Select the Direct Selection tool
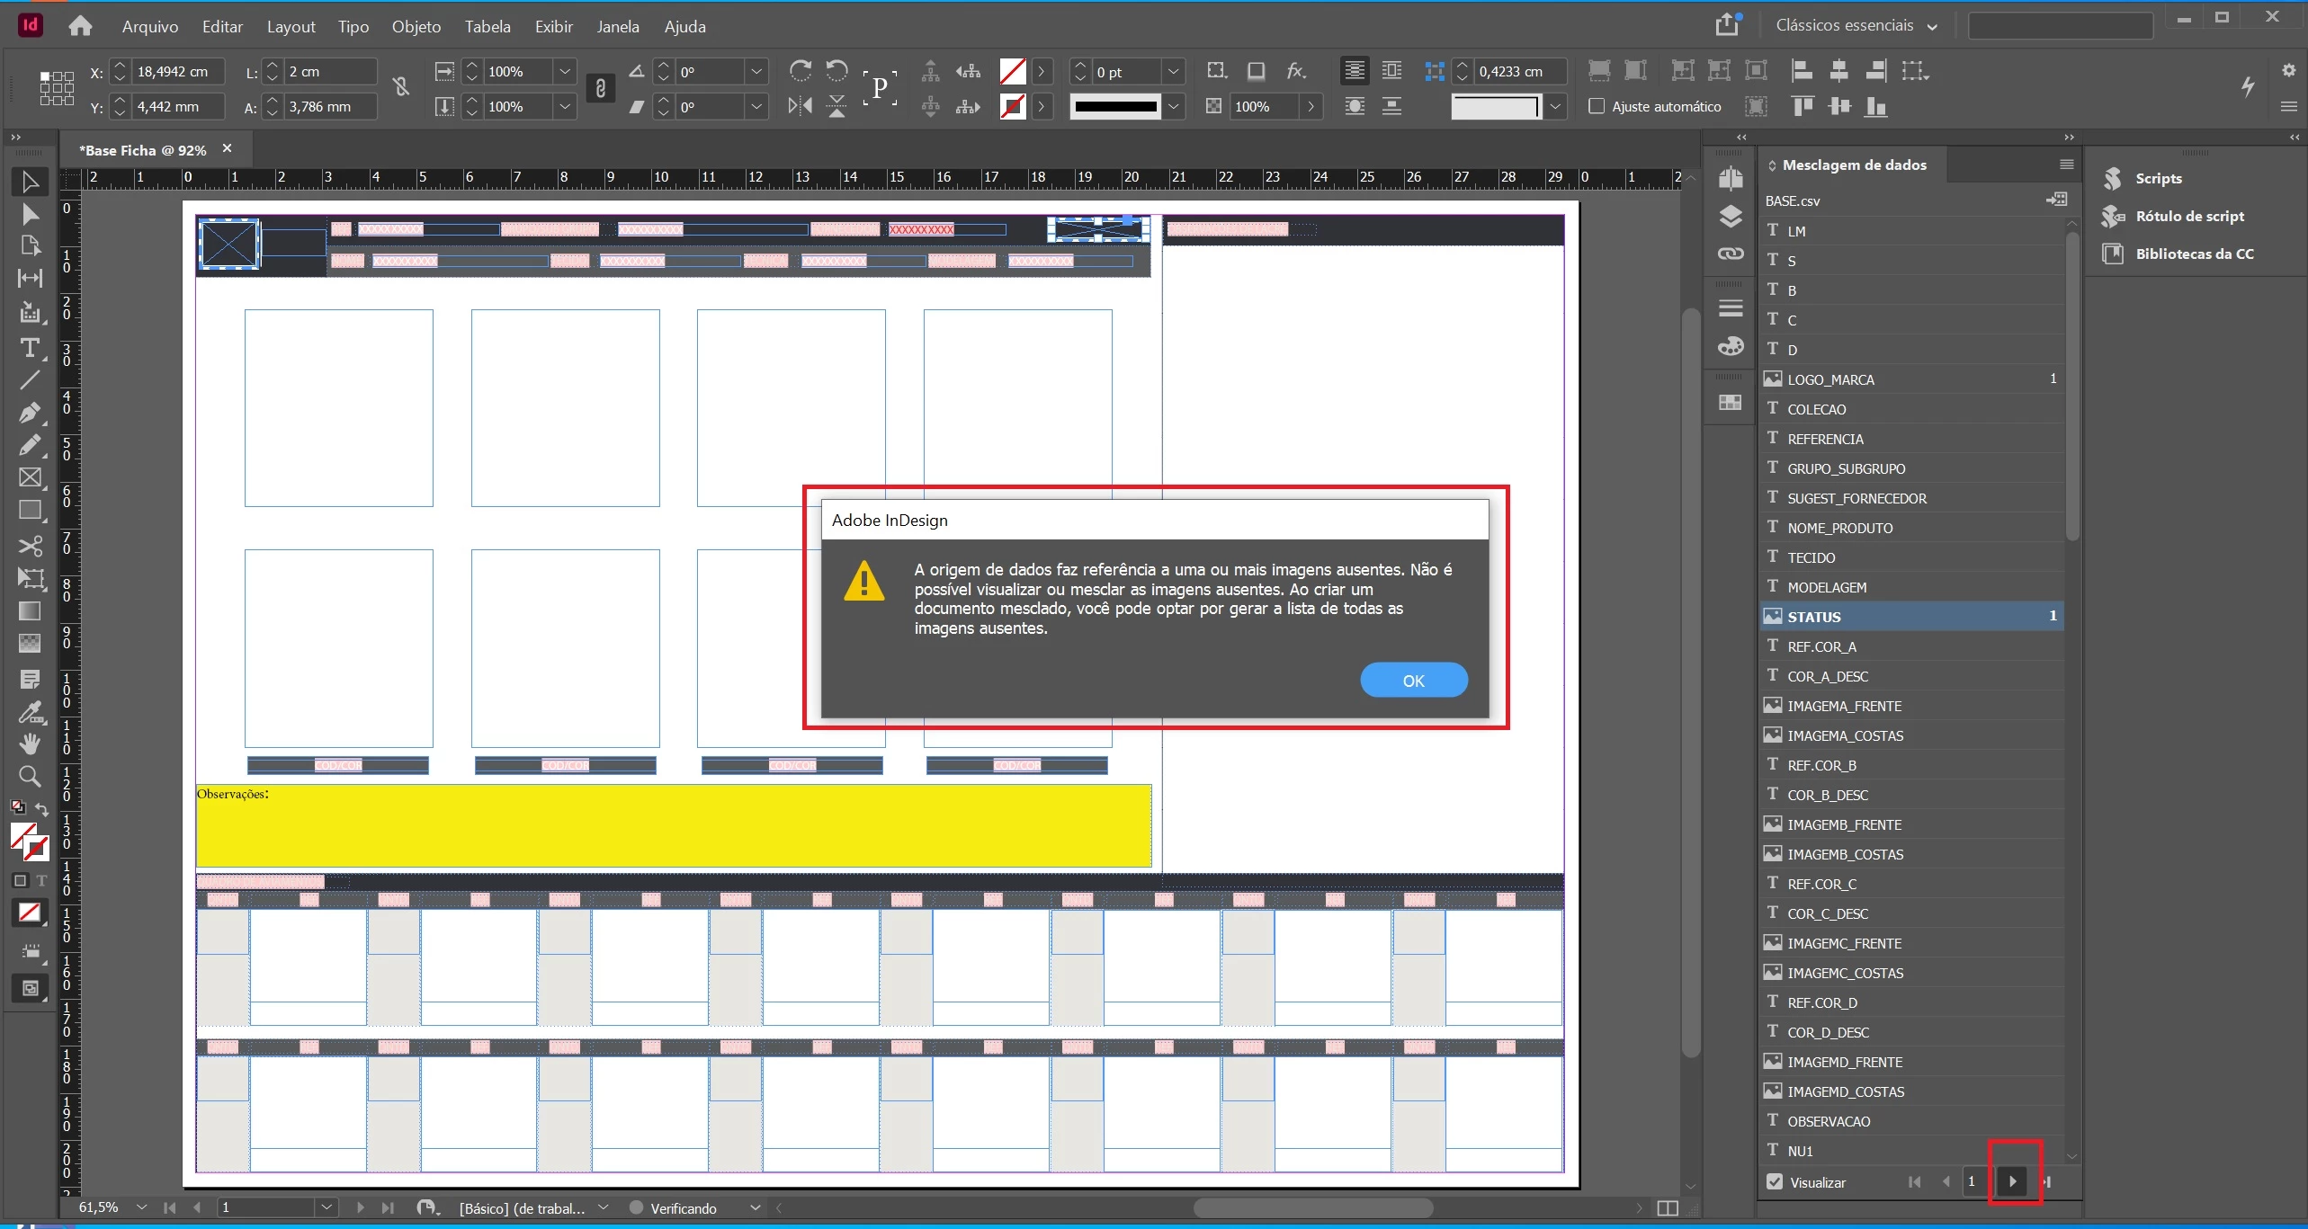The width and height of the screenshot is (2308, 1229). [30, 214]
